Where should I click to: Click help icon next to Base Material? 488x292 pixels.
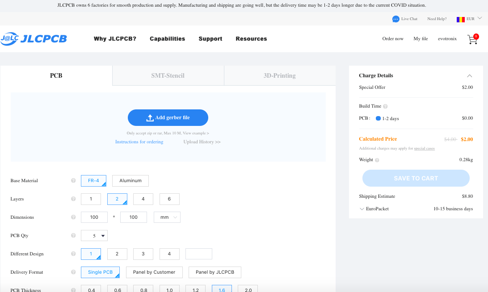(x=73, y=180)
